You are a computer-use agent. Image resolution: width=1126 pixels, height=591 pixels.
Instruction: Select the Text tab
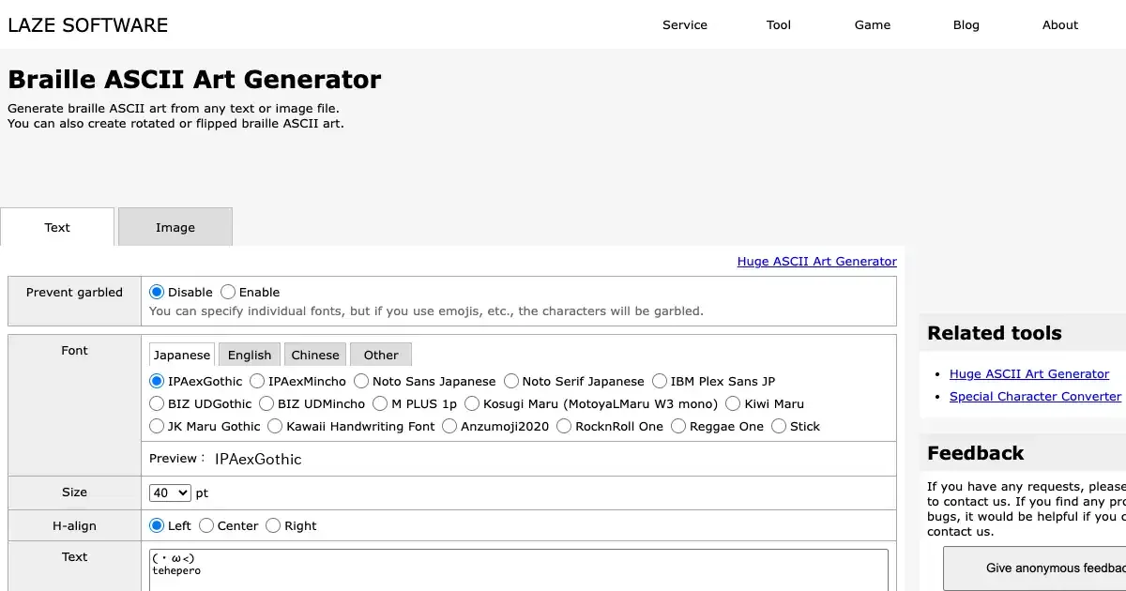57,227
